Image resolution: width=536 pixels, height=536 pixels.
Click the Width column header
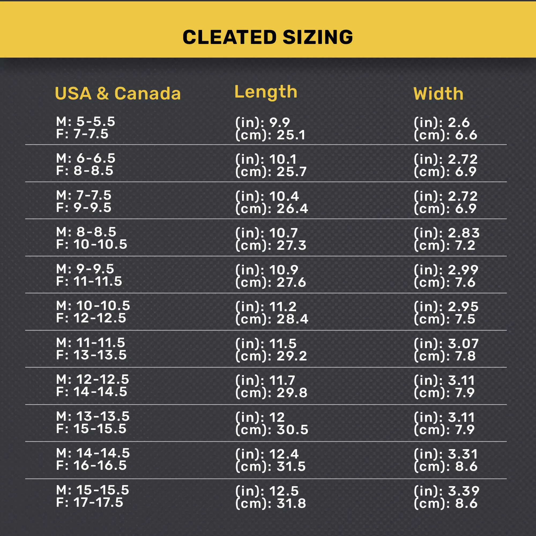click(x=438, y=94)
